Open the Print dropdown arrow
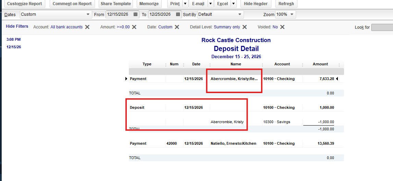 185,4
